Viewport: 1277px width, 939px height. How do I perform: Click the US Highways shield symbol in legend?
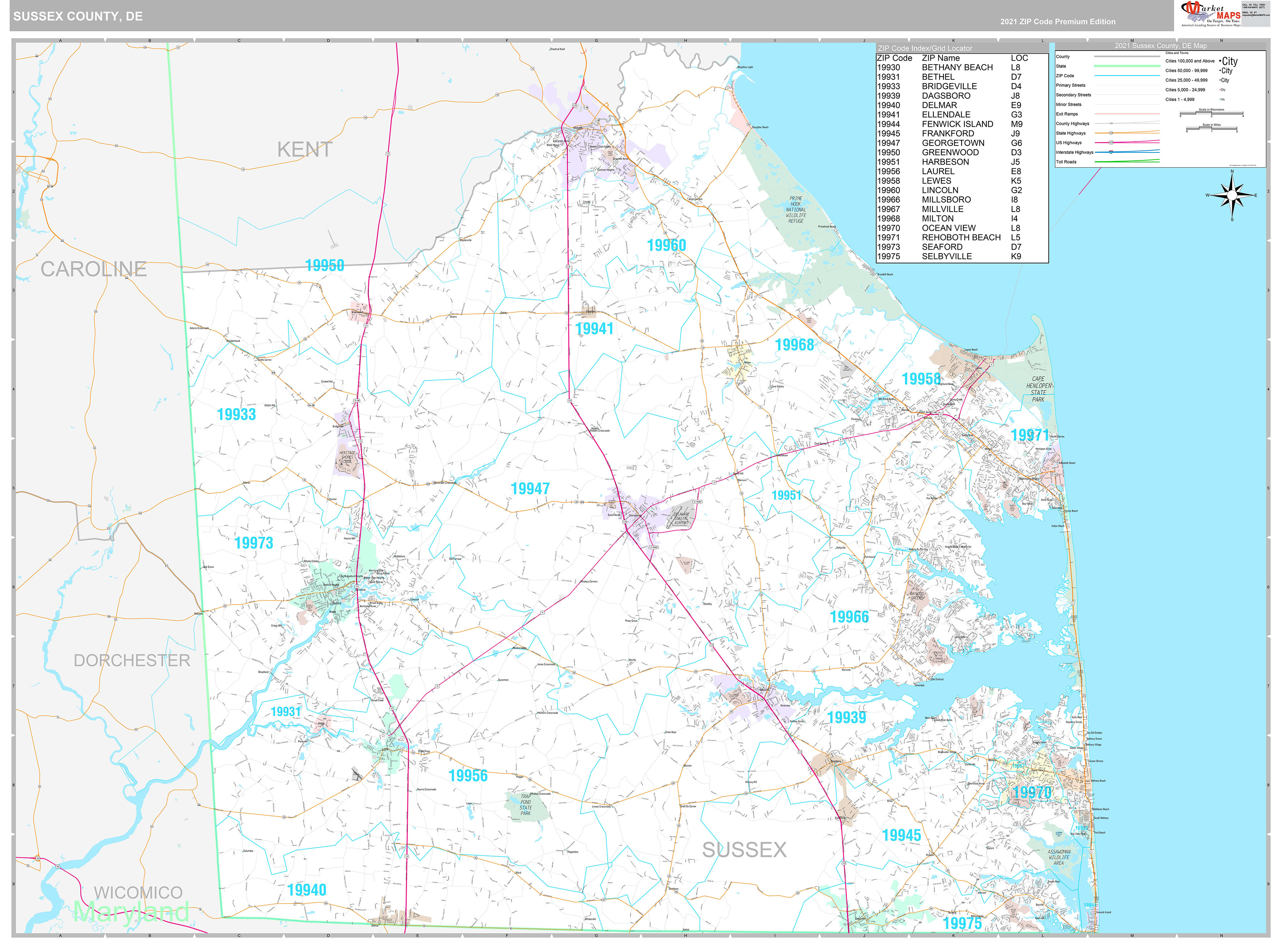click(1111, 143)
